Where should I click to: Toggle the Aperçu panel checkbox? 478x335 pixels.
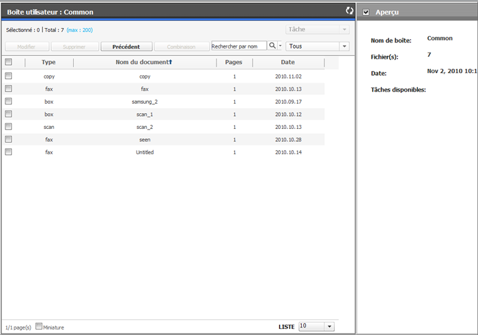(367, 12)
